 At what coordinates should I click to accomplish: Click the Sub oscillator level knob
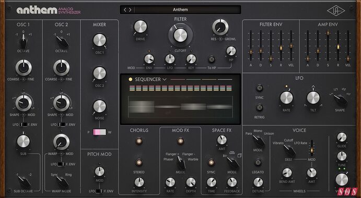(x=24, y=141)
